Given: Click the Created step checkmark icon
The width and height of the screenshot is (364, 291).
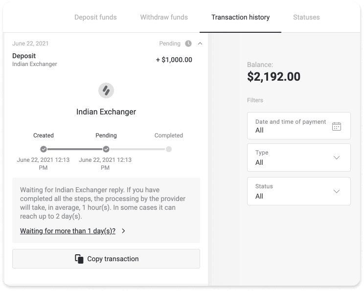Looking at the screenshot, I should coord(44,149).
